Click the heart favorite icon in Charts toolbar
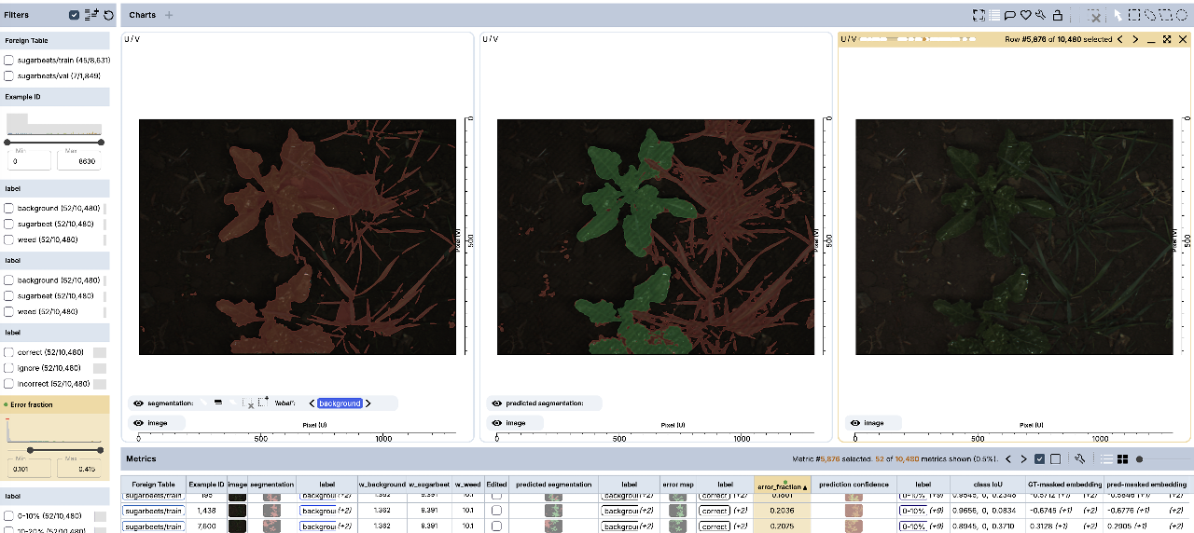 tap(1025, 15)
